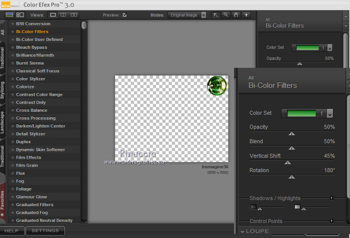
Task: Star the Bleach Bypass filter
Action: [x=12, y=47]
